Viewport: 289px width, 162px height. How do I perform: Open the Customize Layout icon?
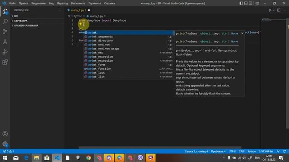pos(257,3)
